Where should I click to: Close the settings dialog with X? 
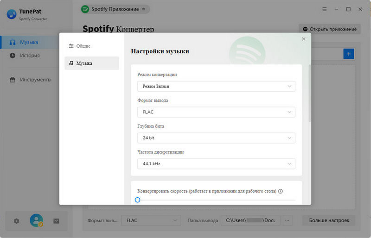tap(304, 39)
